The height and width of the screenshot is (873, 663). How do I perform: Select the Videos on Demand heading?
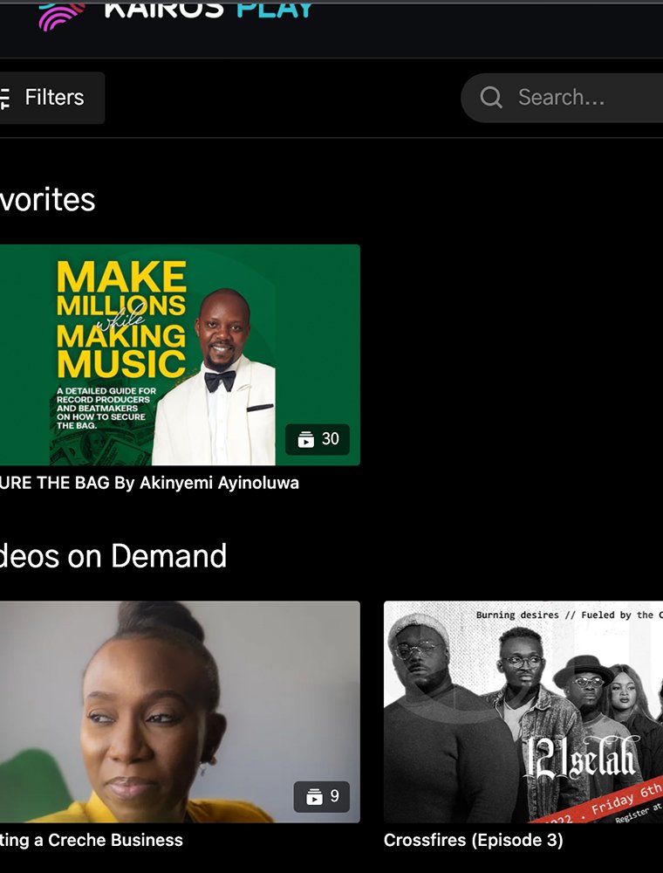coord(113,556)
